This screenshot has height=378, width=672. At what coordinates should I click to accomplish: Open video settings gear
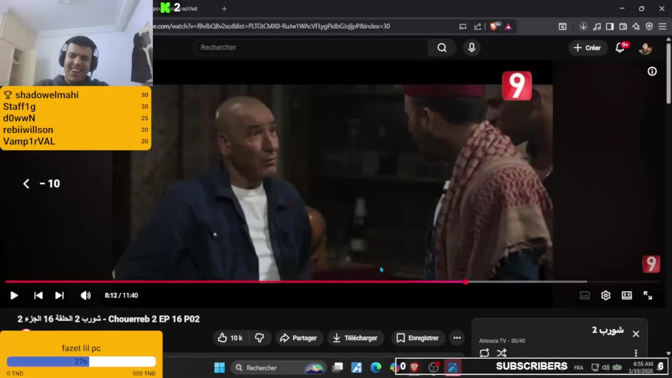(606, 296)
